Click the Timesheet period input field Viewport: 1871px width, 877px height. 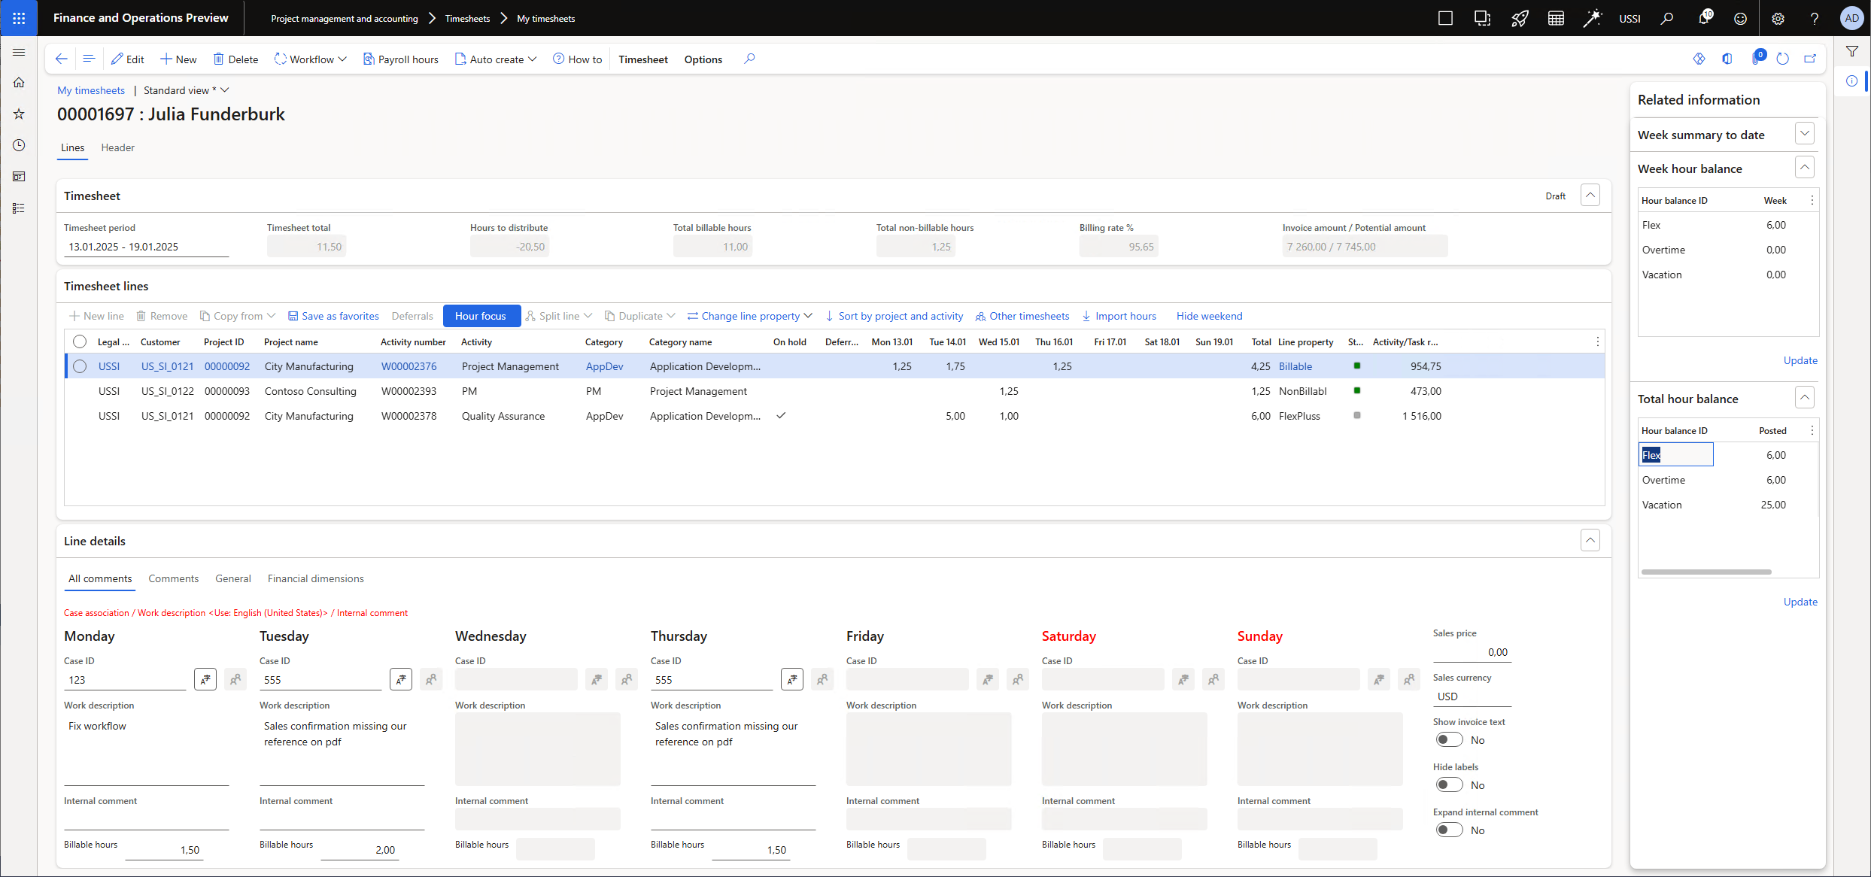tap(145, 247)
